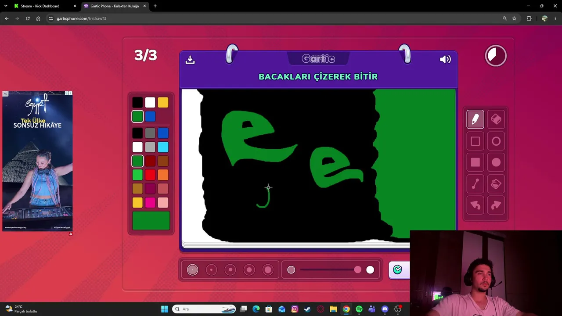This screenshot has height=316, width=562.
Task: Select the fourth brush size
Action: tap(249, 270)
